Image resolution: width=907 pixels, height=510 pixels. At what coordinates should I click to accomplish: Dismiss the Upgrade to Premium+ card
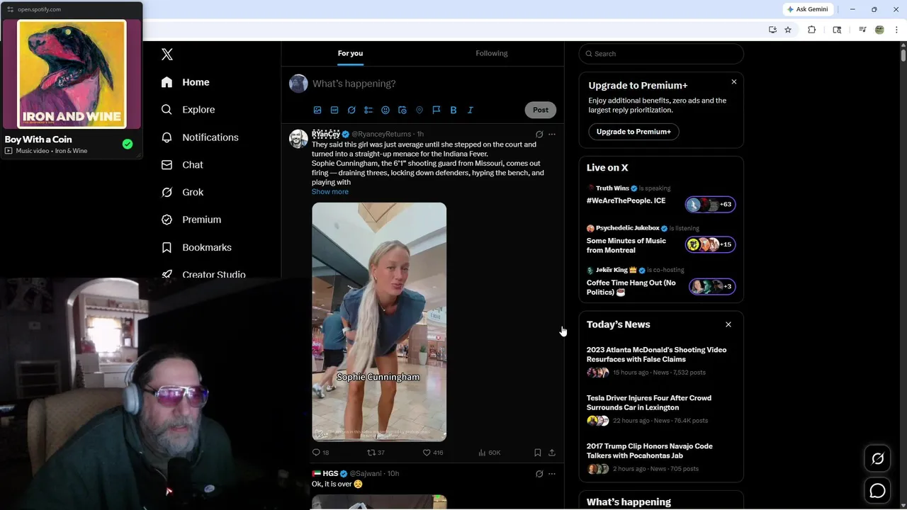click(x=734, y=82)
